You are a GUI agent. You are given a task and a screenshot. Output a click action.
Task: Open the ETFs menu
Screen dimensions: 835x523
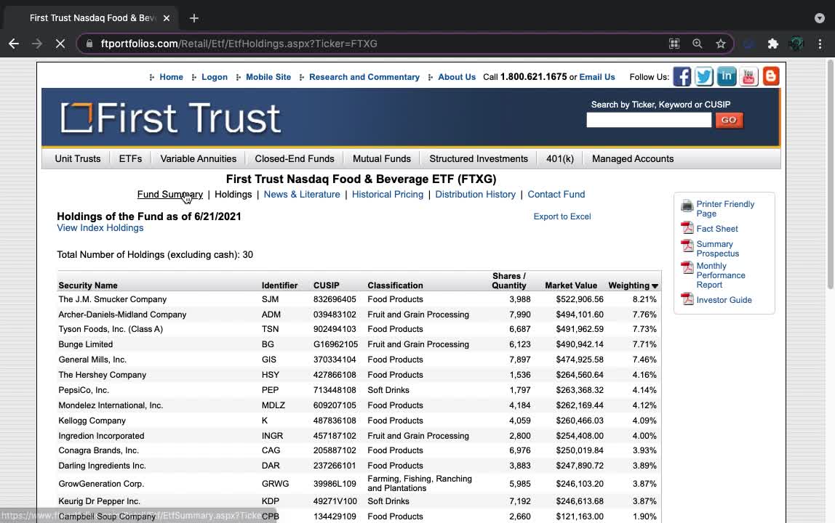(x=130, y=158)
